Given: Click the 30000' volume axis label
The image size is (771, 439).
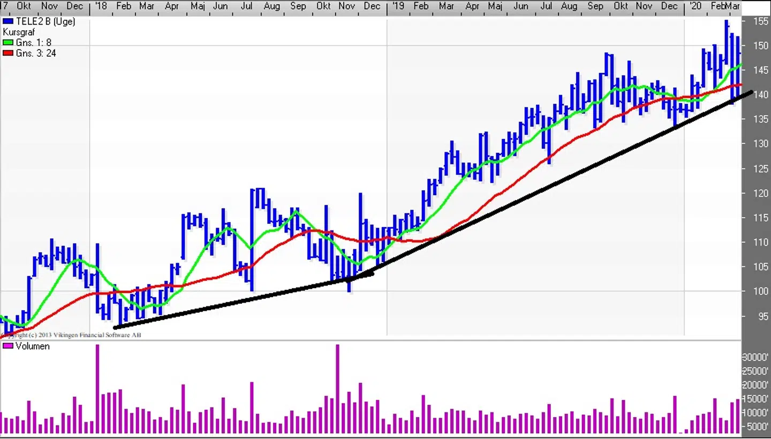Looking at the screenshot, I should (x=756, y=357).
